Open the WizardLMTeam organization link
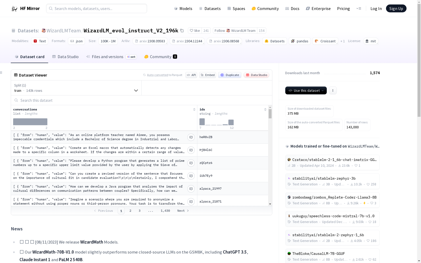The height and width of the screenshot is (263, 421). (x=63, y=31)
